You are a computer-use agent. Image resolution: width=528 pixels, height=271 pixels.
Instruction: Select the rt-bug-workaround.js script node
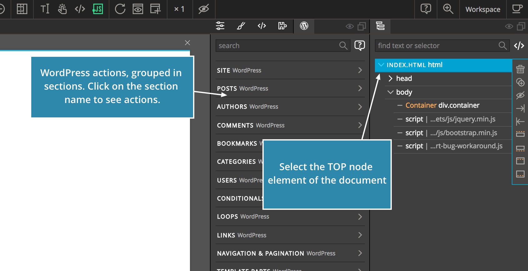coord(454,146)
